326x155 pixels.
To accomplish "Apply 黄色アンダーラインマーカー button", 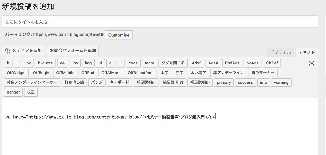I will [x=32, y=83].
